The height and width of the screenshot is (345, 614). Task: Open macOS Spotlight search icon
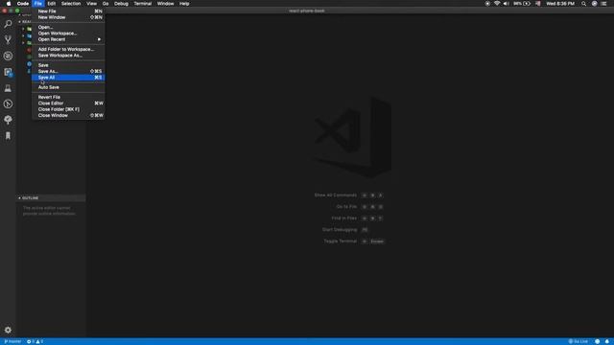pos(584,4)
